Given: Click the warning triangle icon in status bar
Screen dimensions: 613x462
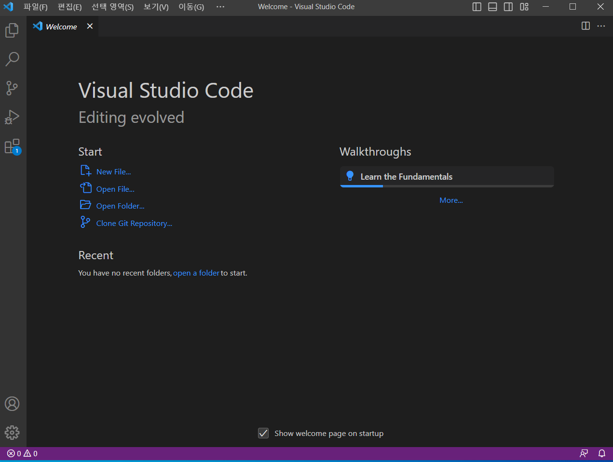Looking at the screenshot, I should [x=27, y=453].
